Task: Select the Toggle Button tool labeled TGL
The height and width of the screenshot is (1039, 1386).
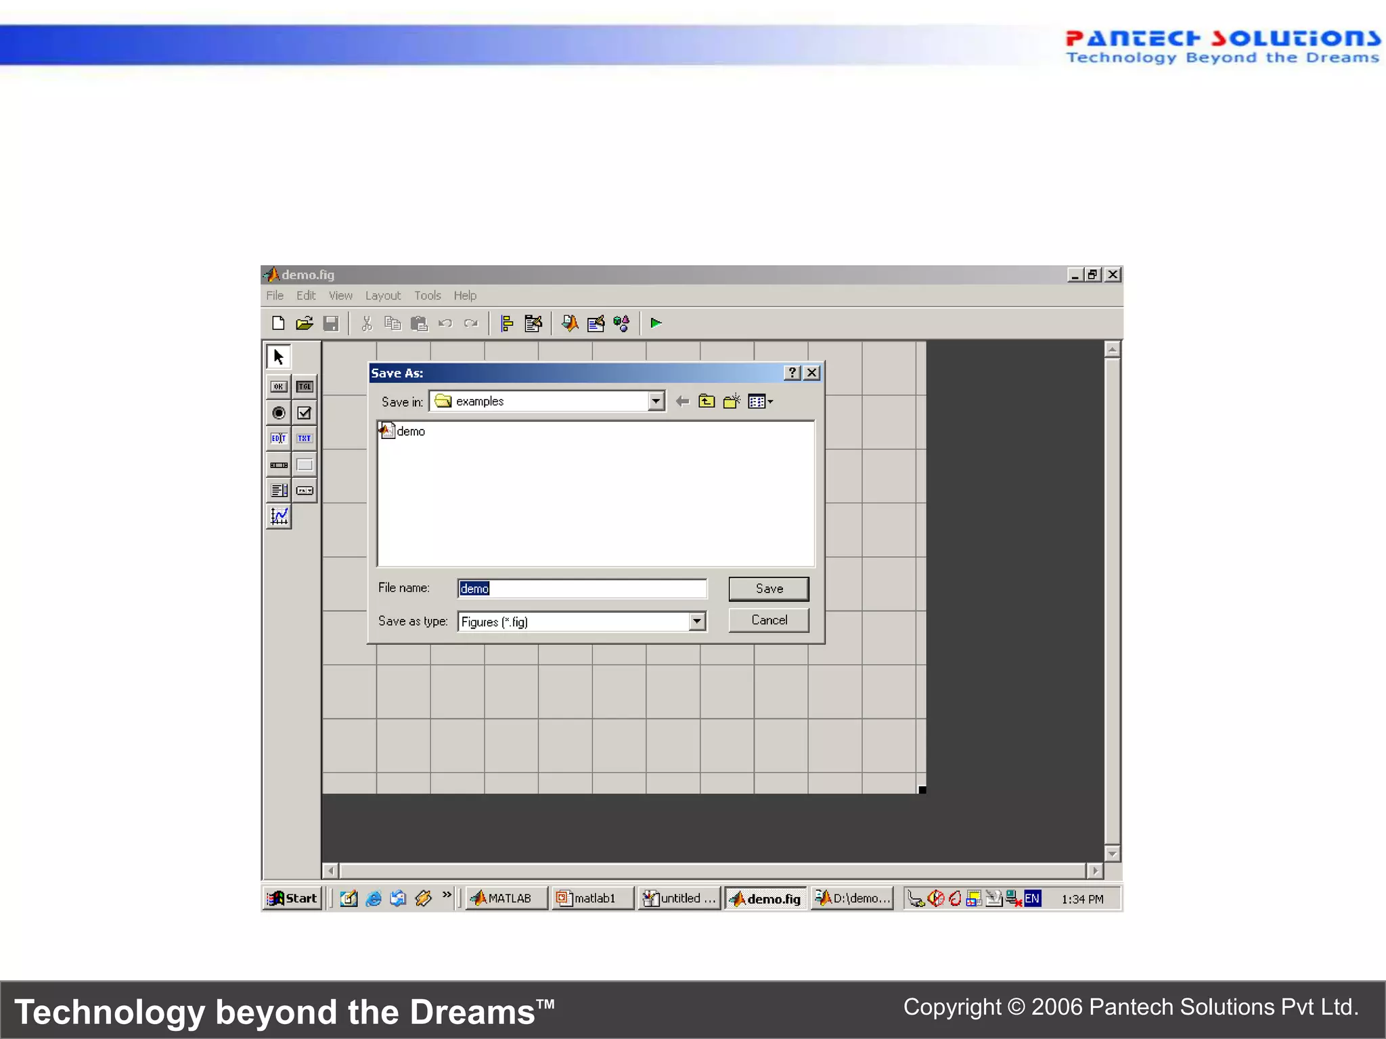Action: pyautogui.click(x=305, y=386)
